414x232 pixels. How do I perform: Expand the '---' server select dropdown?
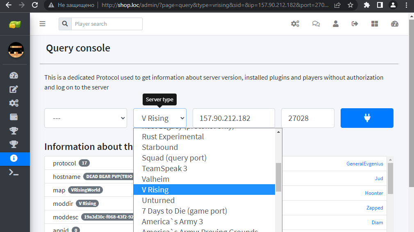pos(86,118)
